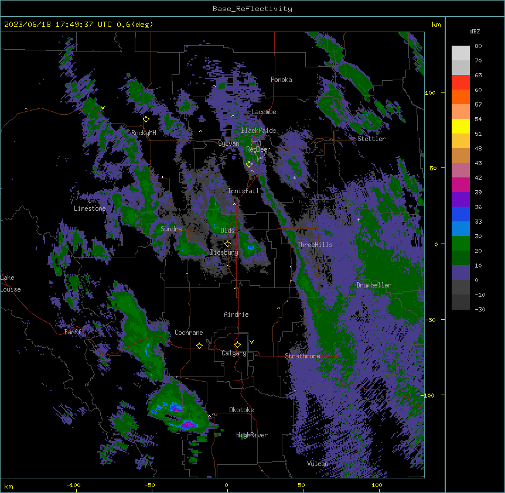
Task: Click the -30 value on the dBZ scale
Action: click(480, 309)
